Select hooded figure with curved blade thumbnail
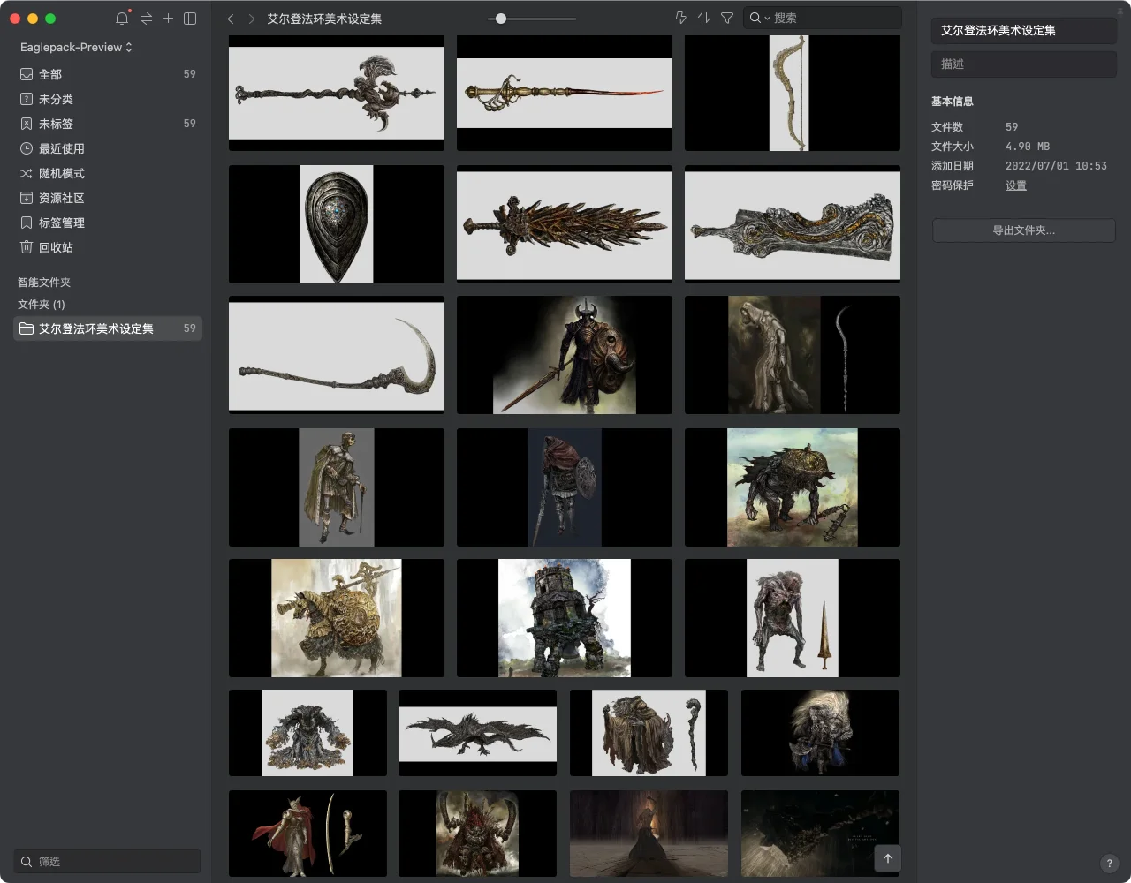The image size is (1131, 883). tap(793, 355)
